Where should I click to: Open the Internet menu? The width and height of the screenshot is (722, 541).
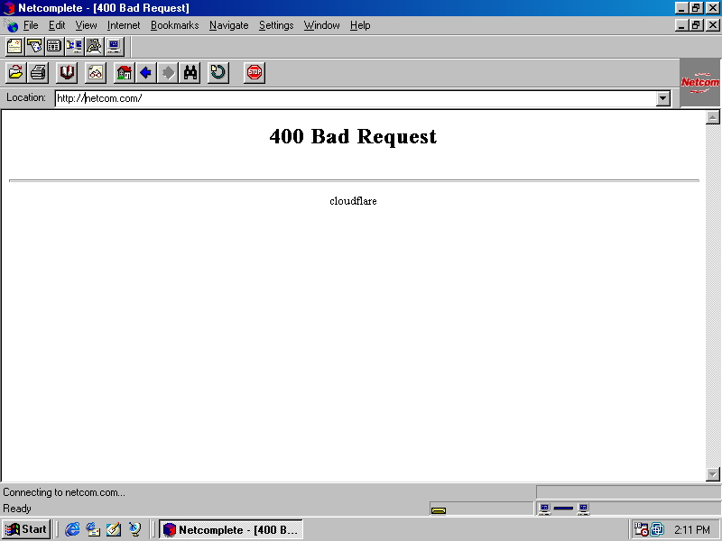tap(124, 25)
